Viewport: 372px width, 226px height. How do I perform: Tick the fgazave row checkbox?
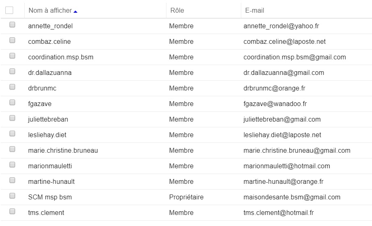[x=12, y=102]
